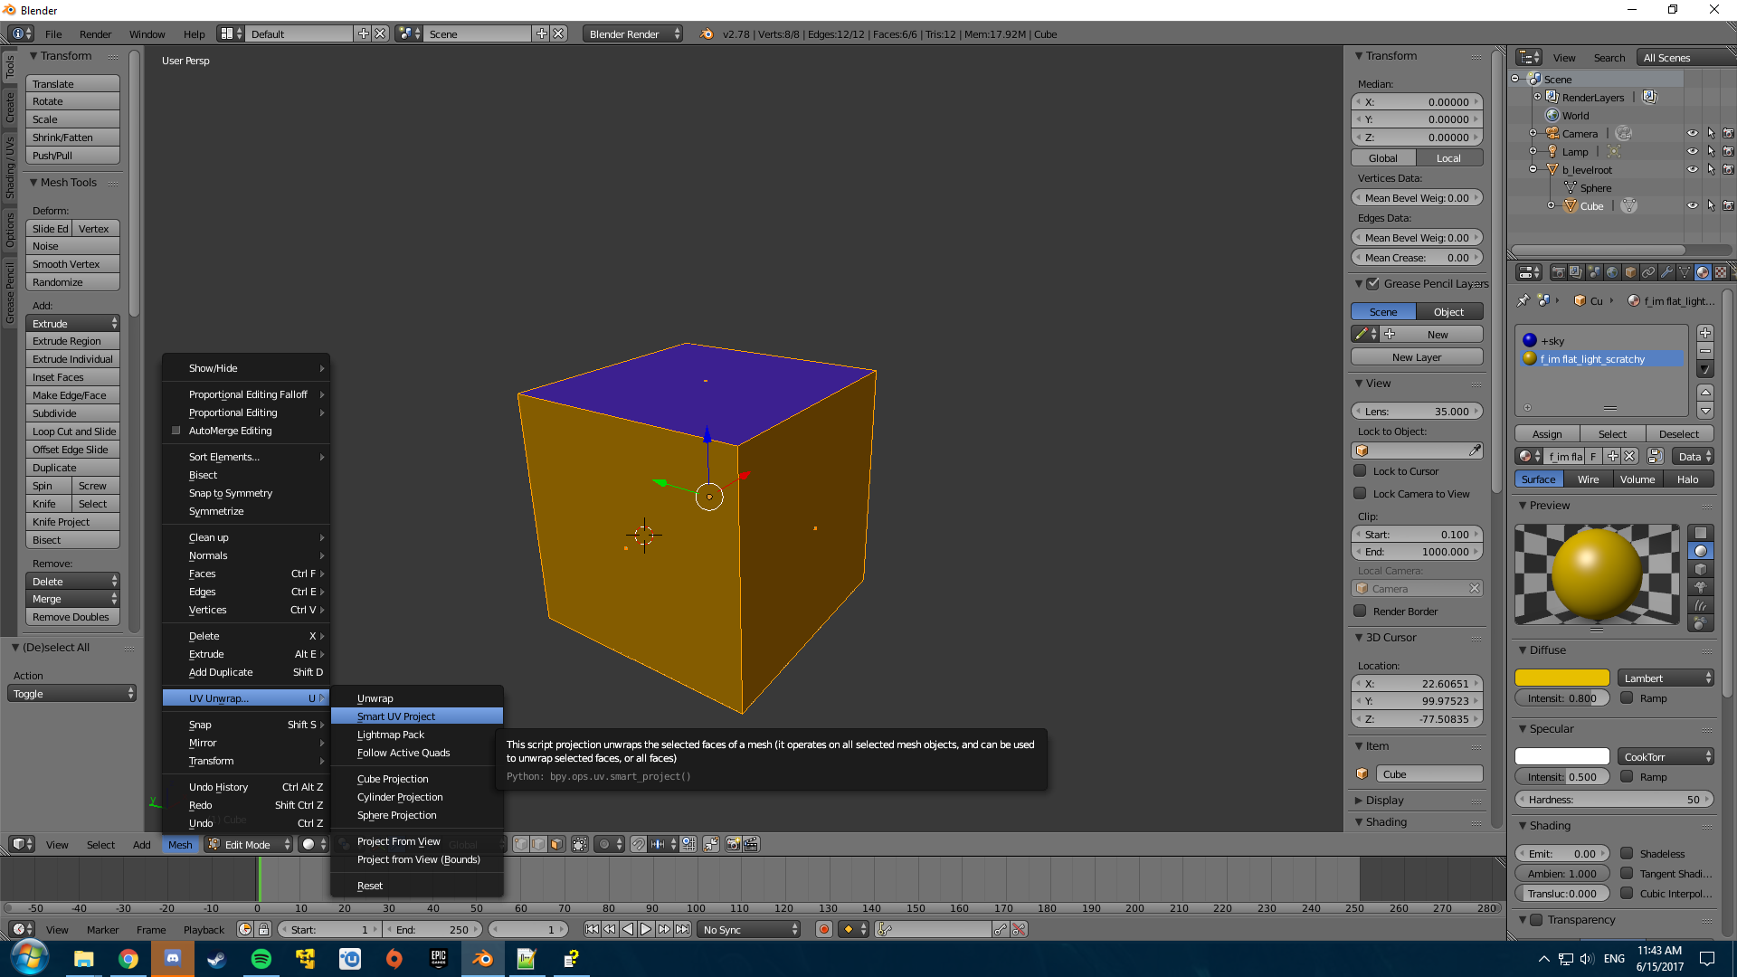The width and height of the screenshot is (1737, 977).
Task: Hide Cube using its eye icon
Action: coord(1692,206)
